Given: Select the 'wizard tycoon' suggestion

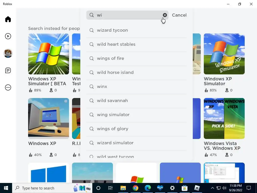Looking at the screenshot, I should (137, 30).
